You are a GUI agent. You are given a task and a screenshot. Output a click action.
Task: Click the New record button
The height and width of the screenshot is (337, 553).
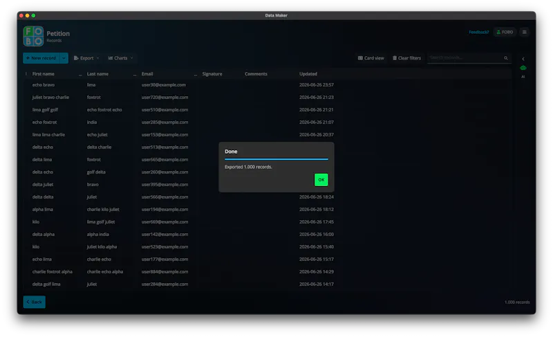(41, 58)
